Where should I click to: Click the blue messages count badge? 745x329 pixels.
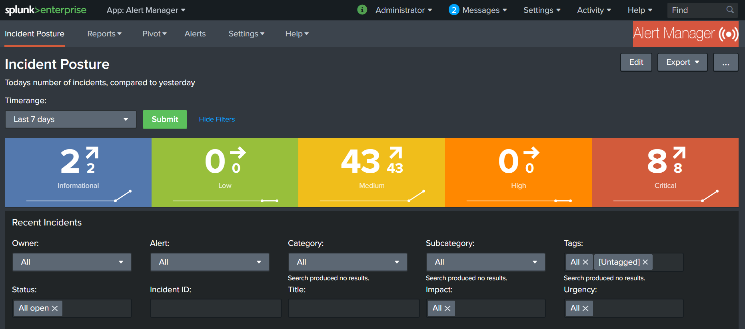coord(453,10)
